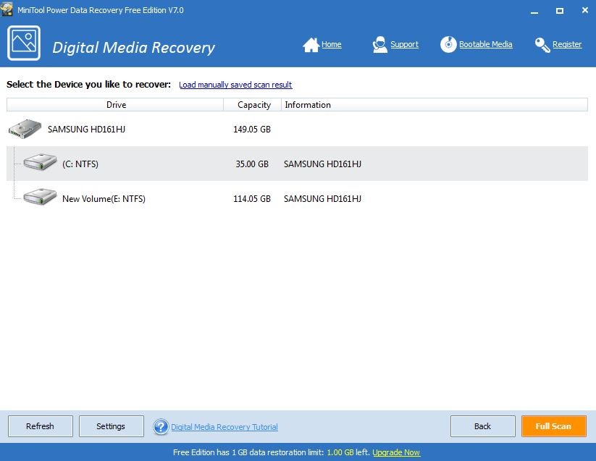
Task: Click the Digital Media Recovery picture icon
Action: tap(24, 43)
